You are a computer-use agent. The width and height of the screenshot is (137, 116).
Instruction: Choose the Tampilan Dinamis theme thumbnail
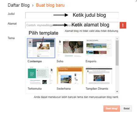click(99, 75)
